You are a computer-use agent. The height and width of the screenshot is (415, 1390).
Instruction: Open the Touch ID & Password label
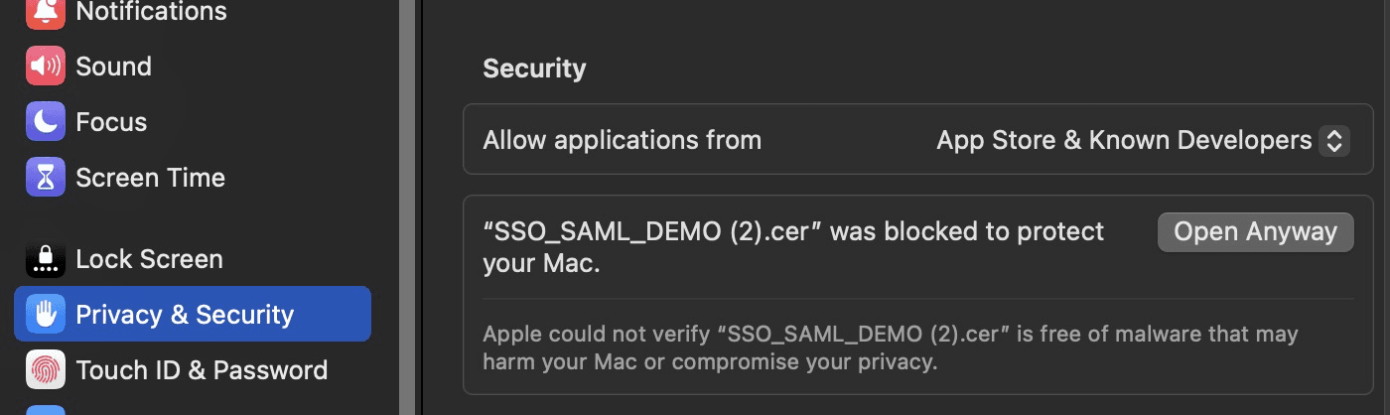click(x=202, y=370)
